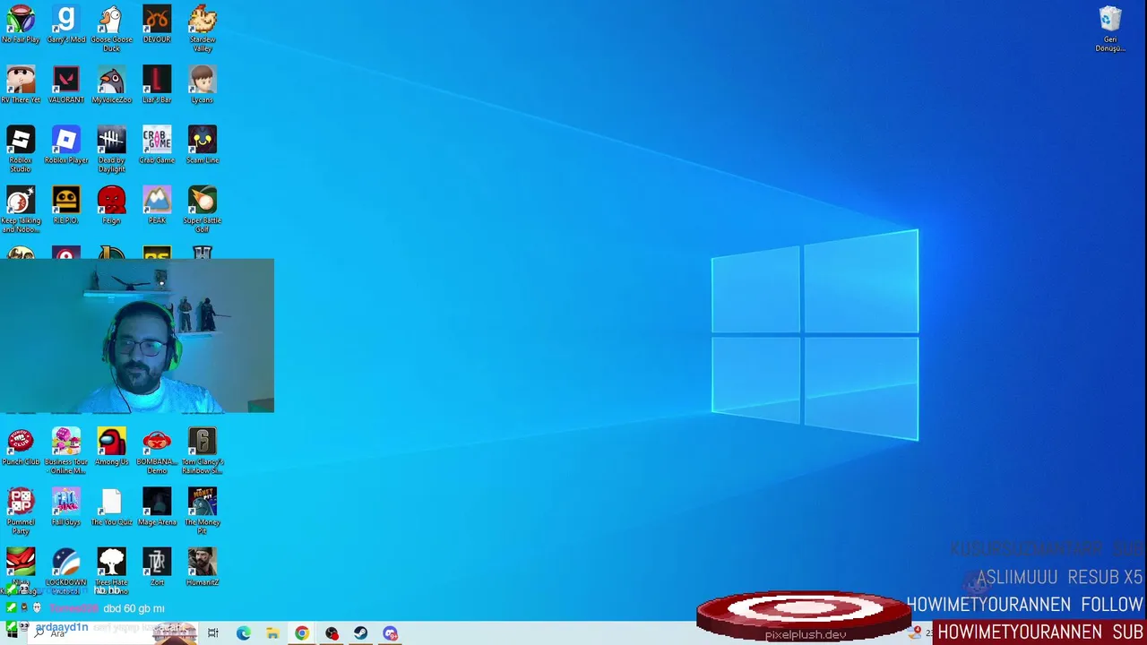Click the Crab Game desktop shortcut

pos(157,145)
